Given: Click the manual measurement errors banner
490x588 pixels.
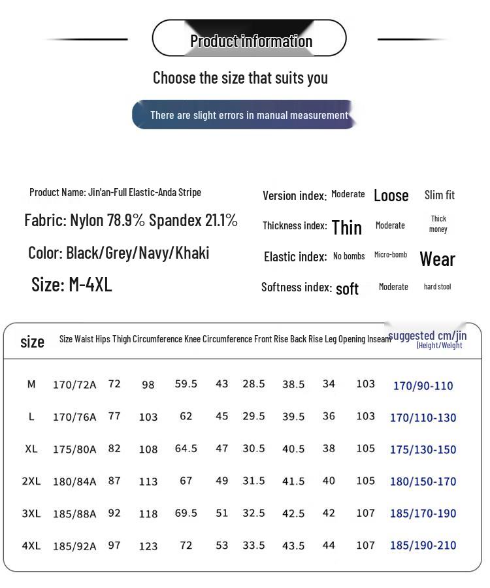Looking at the screenshot, I should [x=245, y=115].
